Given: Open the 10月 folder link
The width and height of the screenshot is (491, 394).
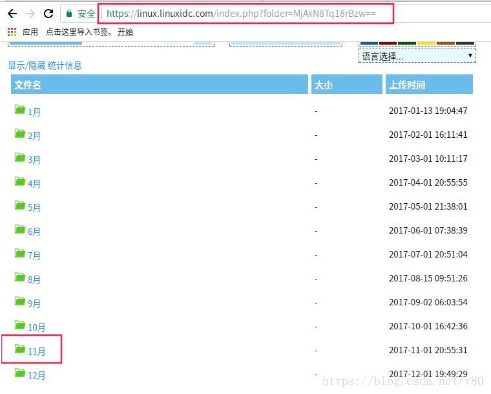Looking at the screenshot, I should point(37,327).
